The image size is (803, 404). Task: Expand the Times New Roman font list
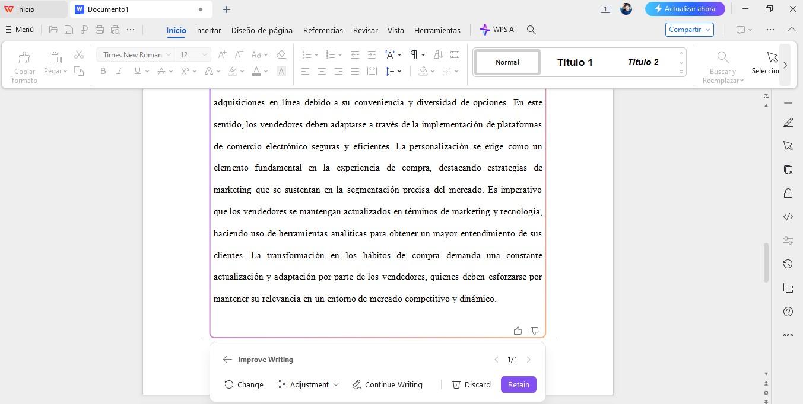coord(168,54)
